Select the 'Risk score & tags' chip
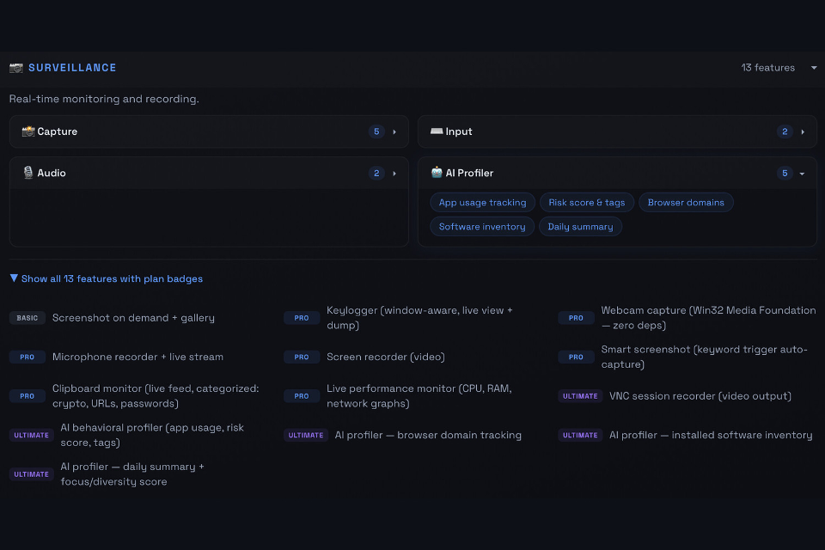This screenshot has width=825, height=550. coord(587,203)
